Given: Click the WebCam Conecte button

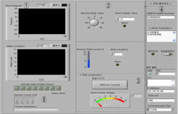Looking at the screenshot, I should pyautogui.click(x=110, y=85).
